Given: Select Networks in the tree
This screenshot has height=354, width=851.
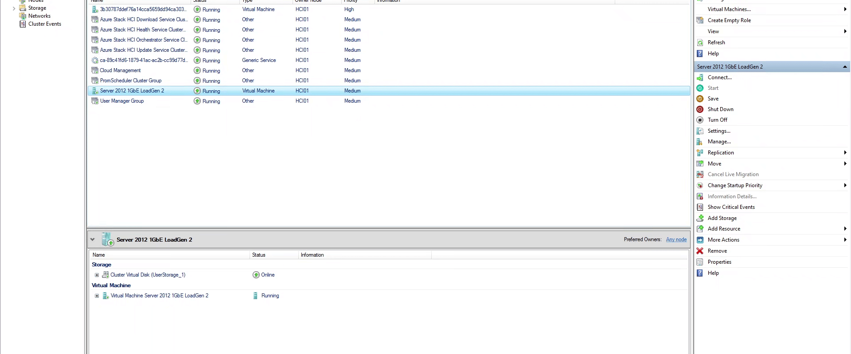Looking at the screenshot, I should [39, 16].
